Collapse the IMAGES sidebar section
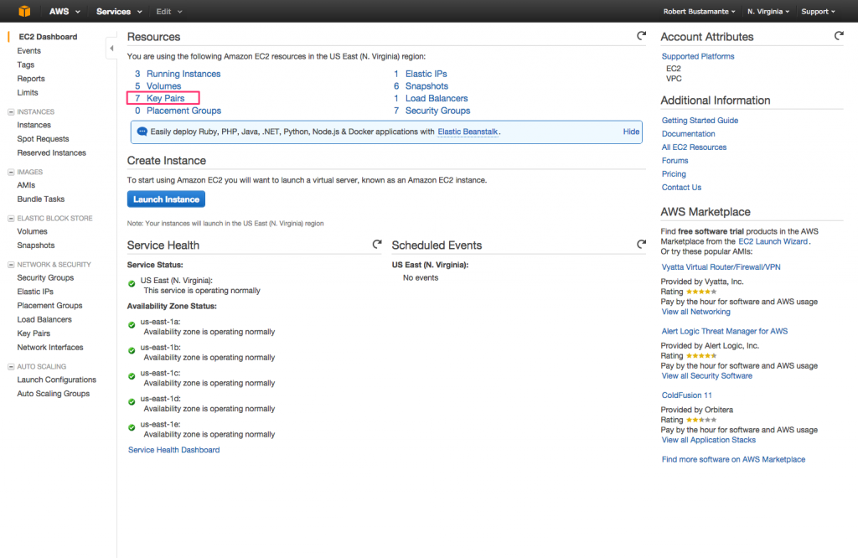The height and width of the screenshot is (558, 858). pyautogui.click(x=10, y=172)
